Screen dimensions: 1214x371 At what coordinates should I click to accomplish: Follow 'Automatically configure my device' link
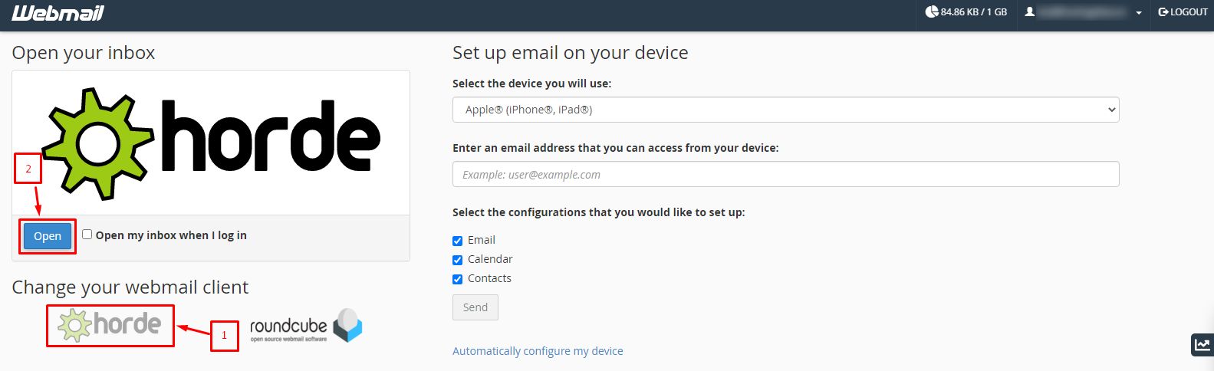[x=538, y=351]
